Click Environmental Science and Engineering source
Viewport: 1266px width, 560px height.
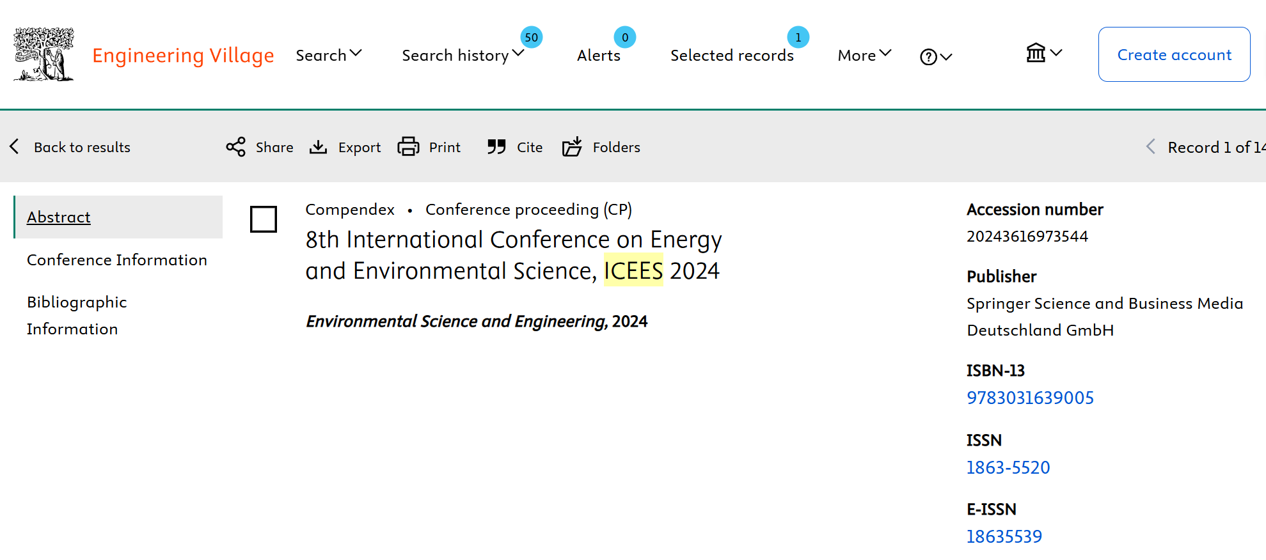pyautogui.click(x=457, y=321)
